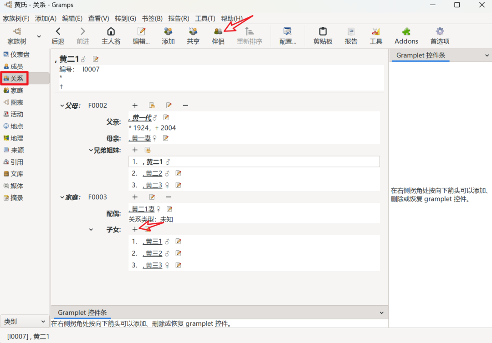Click the 共享 share family icon
This screenshot has height=343, width=492.
click(x=193, y=32)
